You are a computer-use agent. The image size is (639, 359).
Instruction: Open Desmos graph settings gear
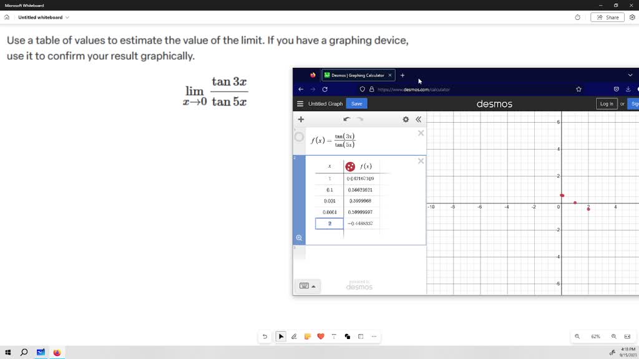(x=406, y=119)
